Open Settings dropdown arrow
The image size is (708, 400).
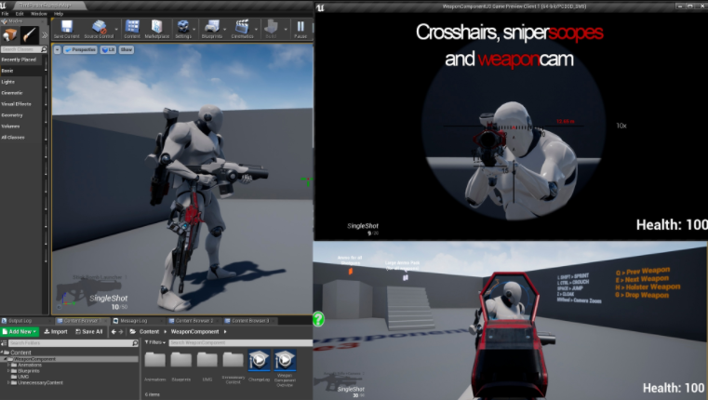194,30
